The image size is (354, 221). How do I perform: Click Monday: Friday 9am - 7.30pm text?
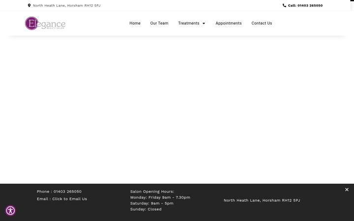[160, 197]
